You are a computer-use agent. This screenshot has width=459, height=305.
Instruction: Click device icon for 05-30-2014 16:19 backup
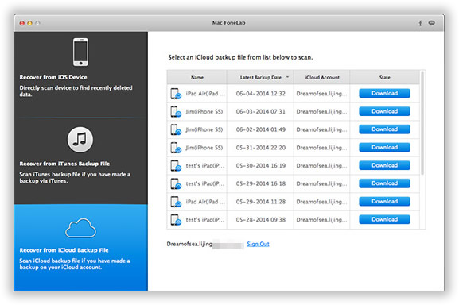[176, 166]
